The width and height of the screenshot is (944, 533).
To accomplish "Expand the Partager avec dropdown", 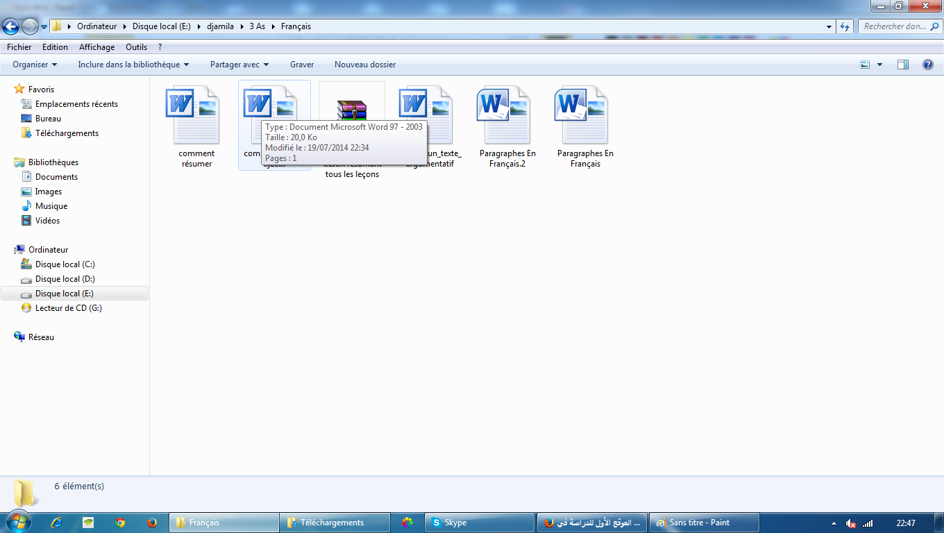I will 239,65.
